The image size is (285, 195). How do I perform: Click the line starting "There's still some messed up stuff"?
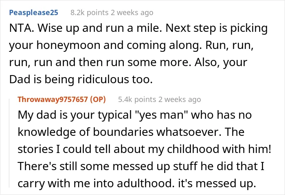(141, 166)
